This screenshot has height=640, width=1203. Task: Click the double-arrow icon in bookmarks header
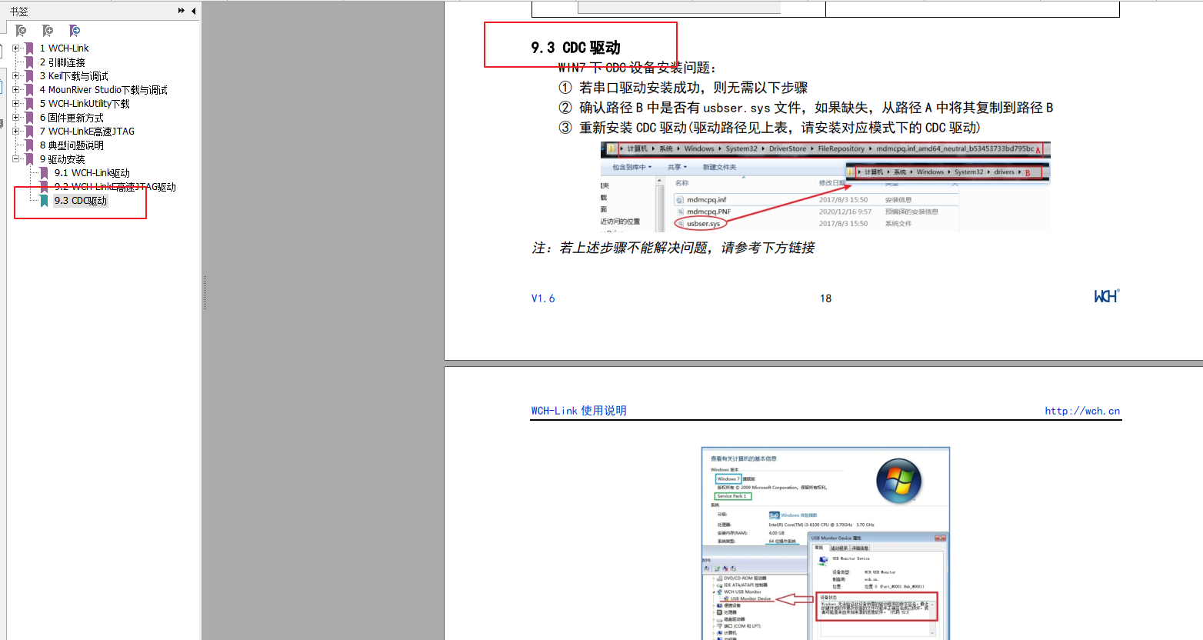pyautogui.click(x=182, y=11)
